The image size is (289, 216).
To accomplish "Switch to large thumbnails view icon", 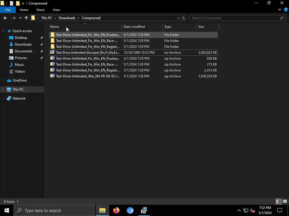I will click(x=284, y=201).
